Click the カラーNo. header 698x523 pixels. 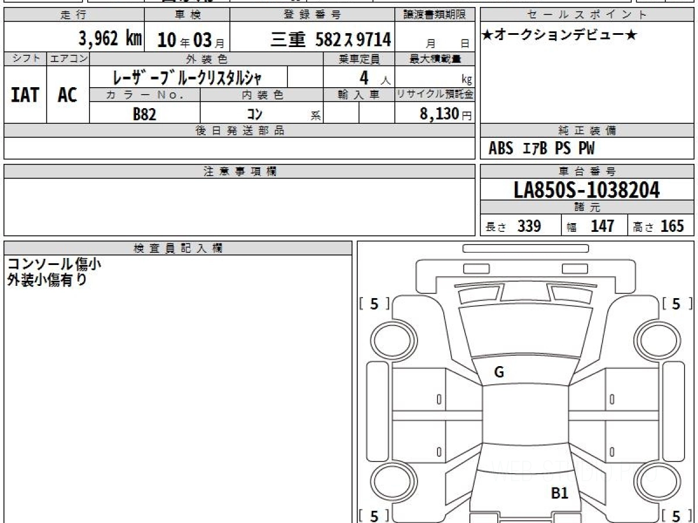(145, 95)
